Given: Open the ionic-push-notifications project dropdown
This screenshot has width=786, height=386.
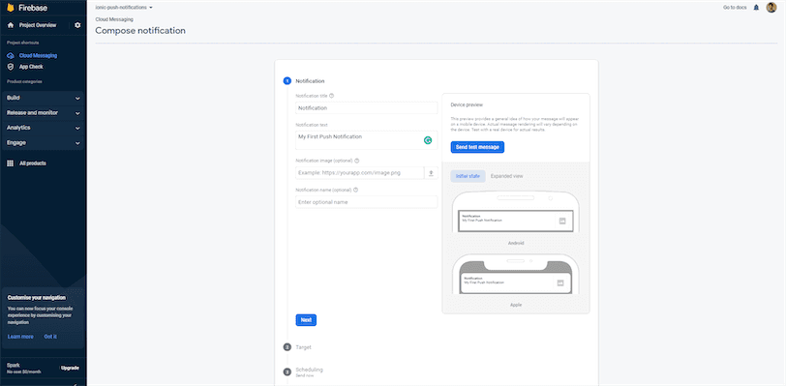Looking at the screenshot, I should coord(124,8).
